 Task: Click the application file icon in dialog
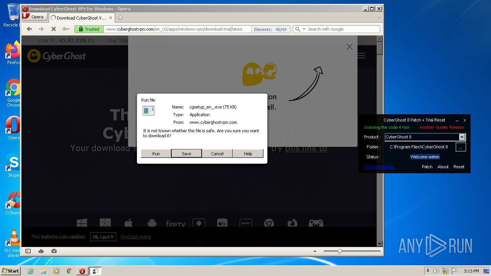pos(148,111)
